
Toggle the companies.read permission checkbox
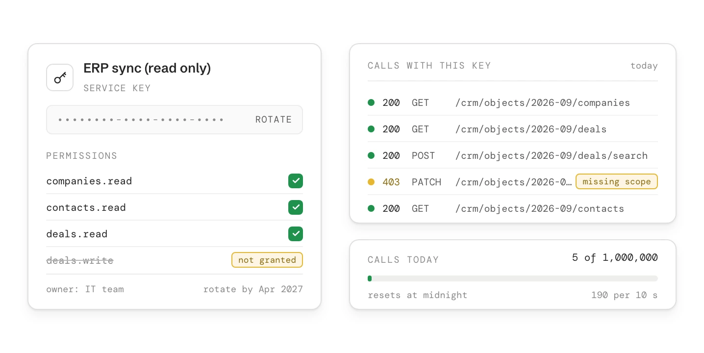pos(296,181)
